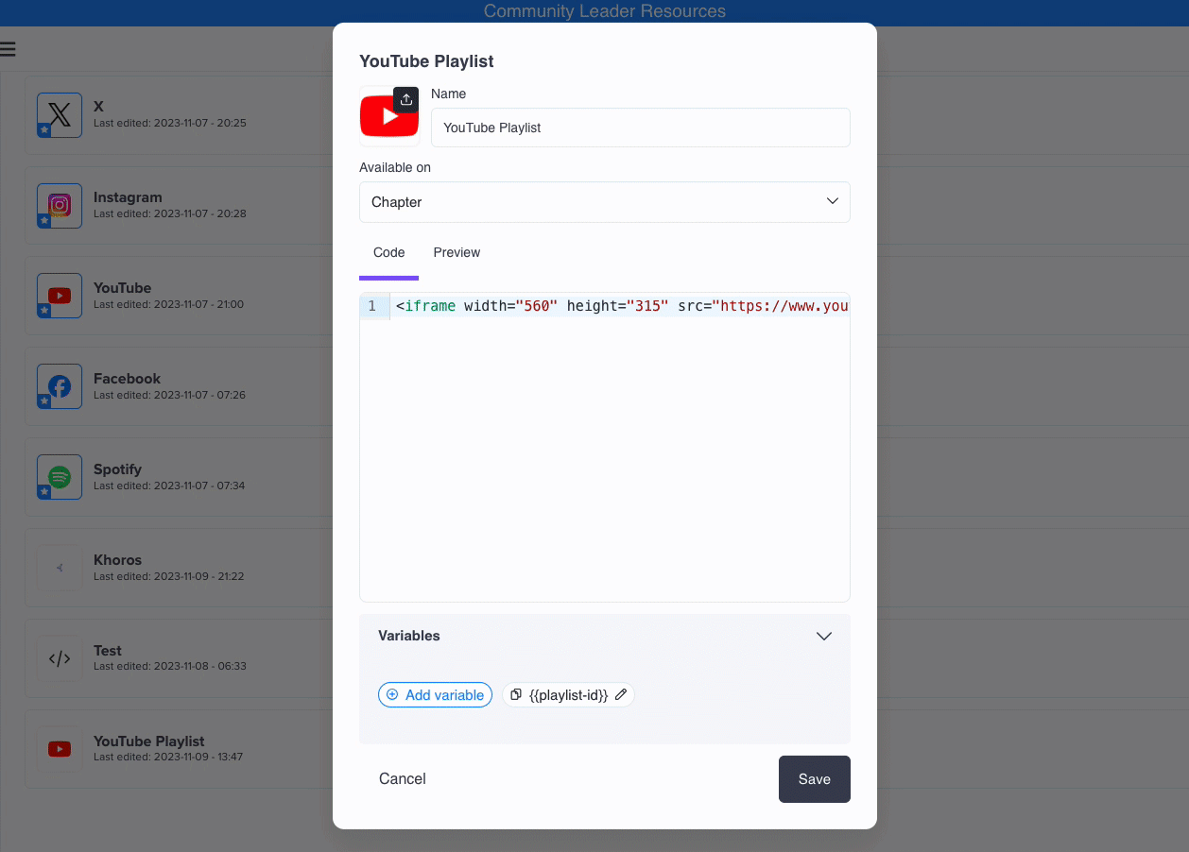The width and height of the screenshot is (1189, 852).
Task: Select the Facebook icon
Action: tap(59, 386)
